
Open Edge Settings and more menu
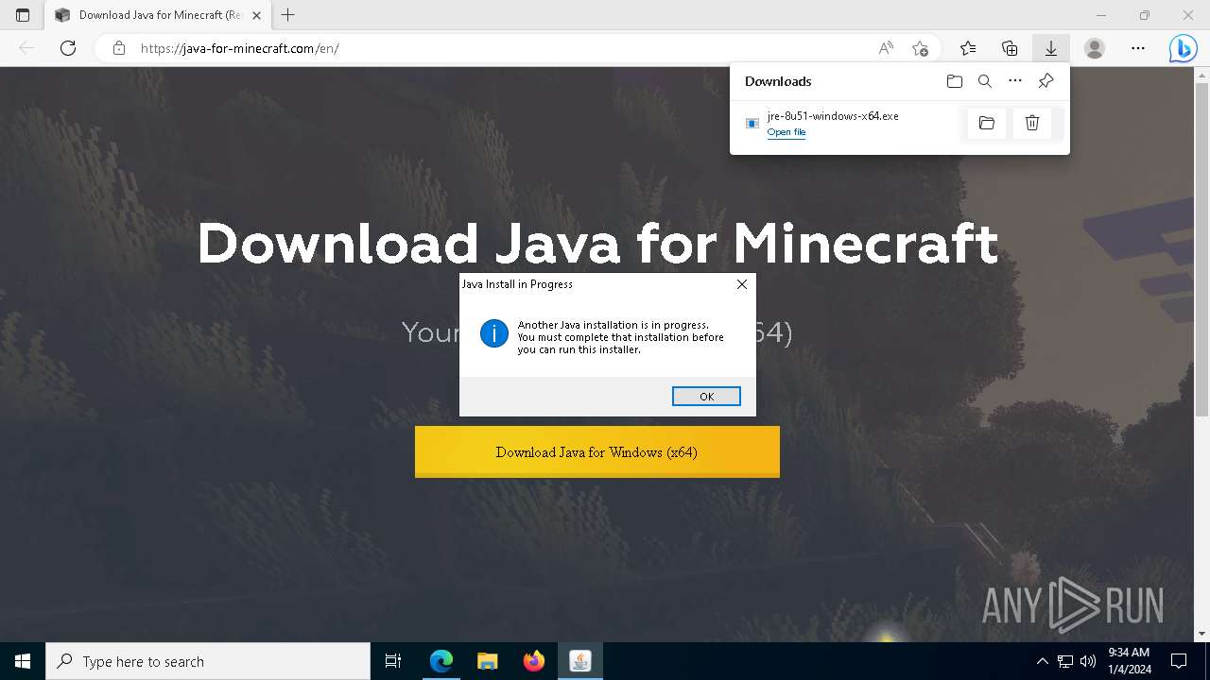1138,48
